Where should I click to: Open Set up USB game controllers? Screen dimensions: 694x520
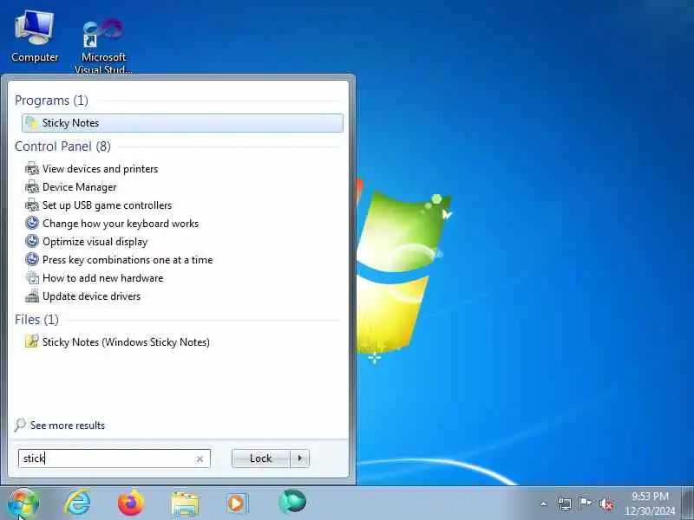point(107,205)
